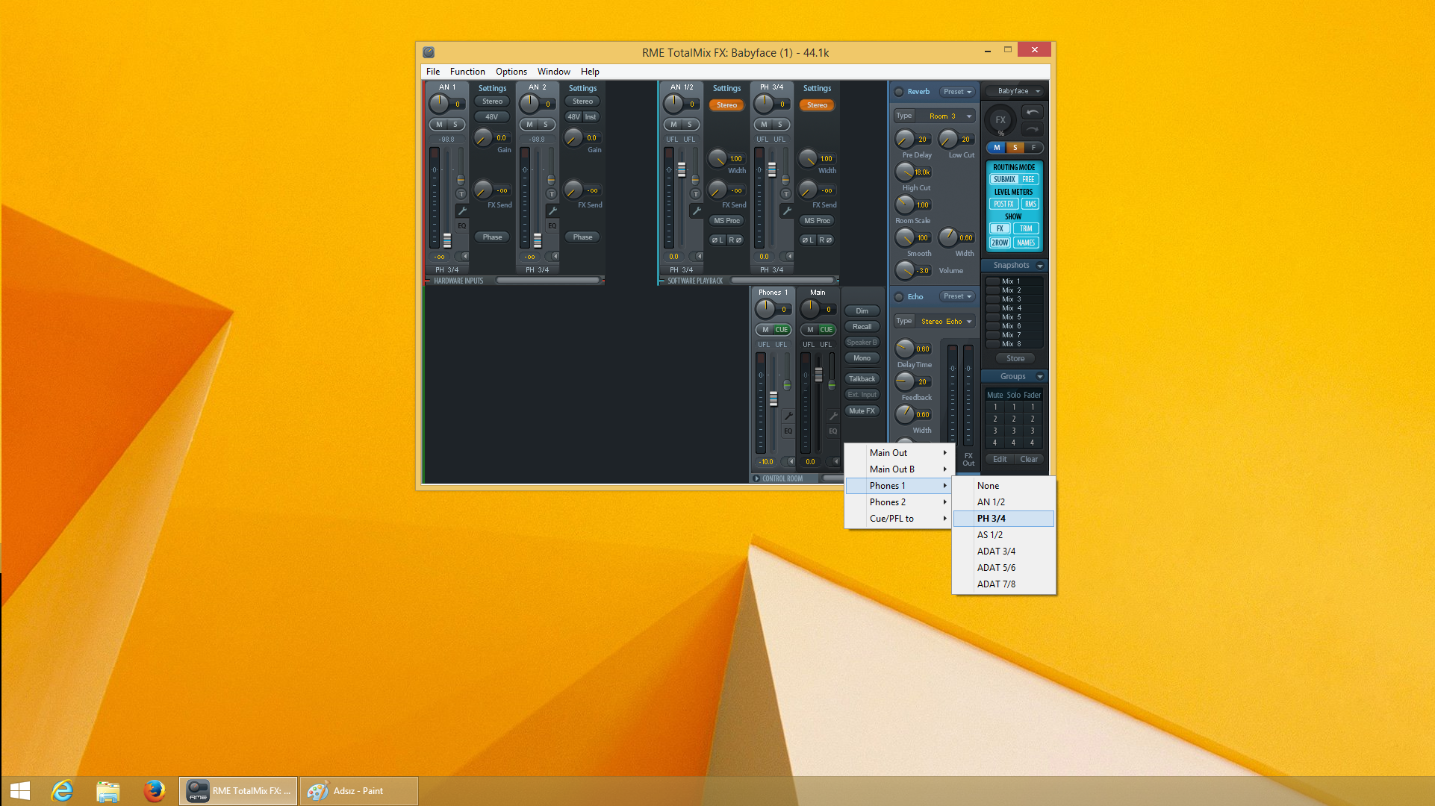This screenshot has width=1435, height=806.
Task: Select ADAT 3/4 from the submenu
Action: pyautogui.click(x=996, y=552)
